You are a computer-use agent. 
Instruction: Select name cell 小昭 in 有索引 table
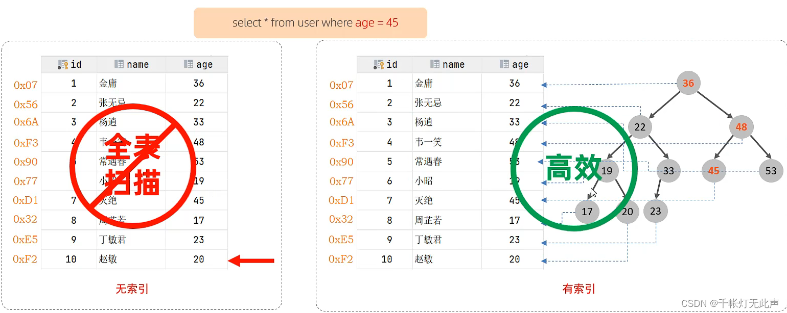[x=447, y=181]
